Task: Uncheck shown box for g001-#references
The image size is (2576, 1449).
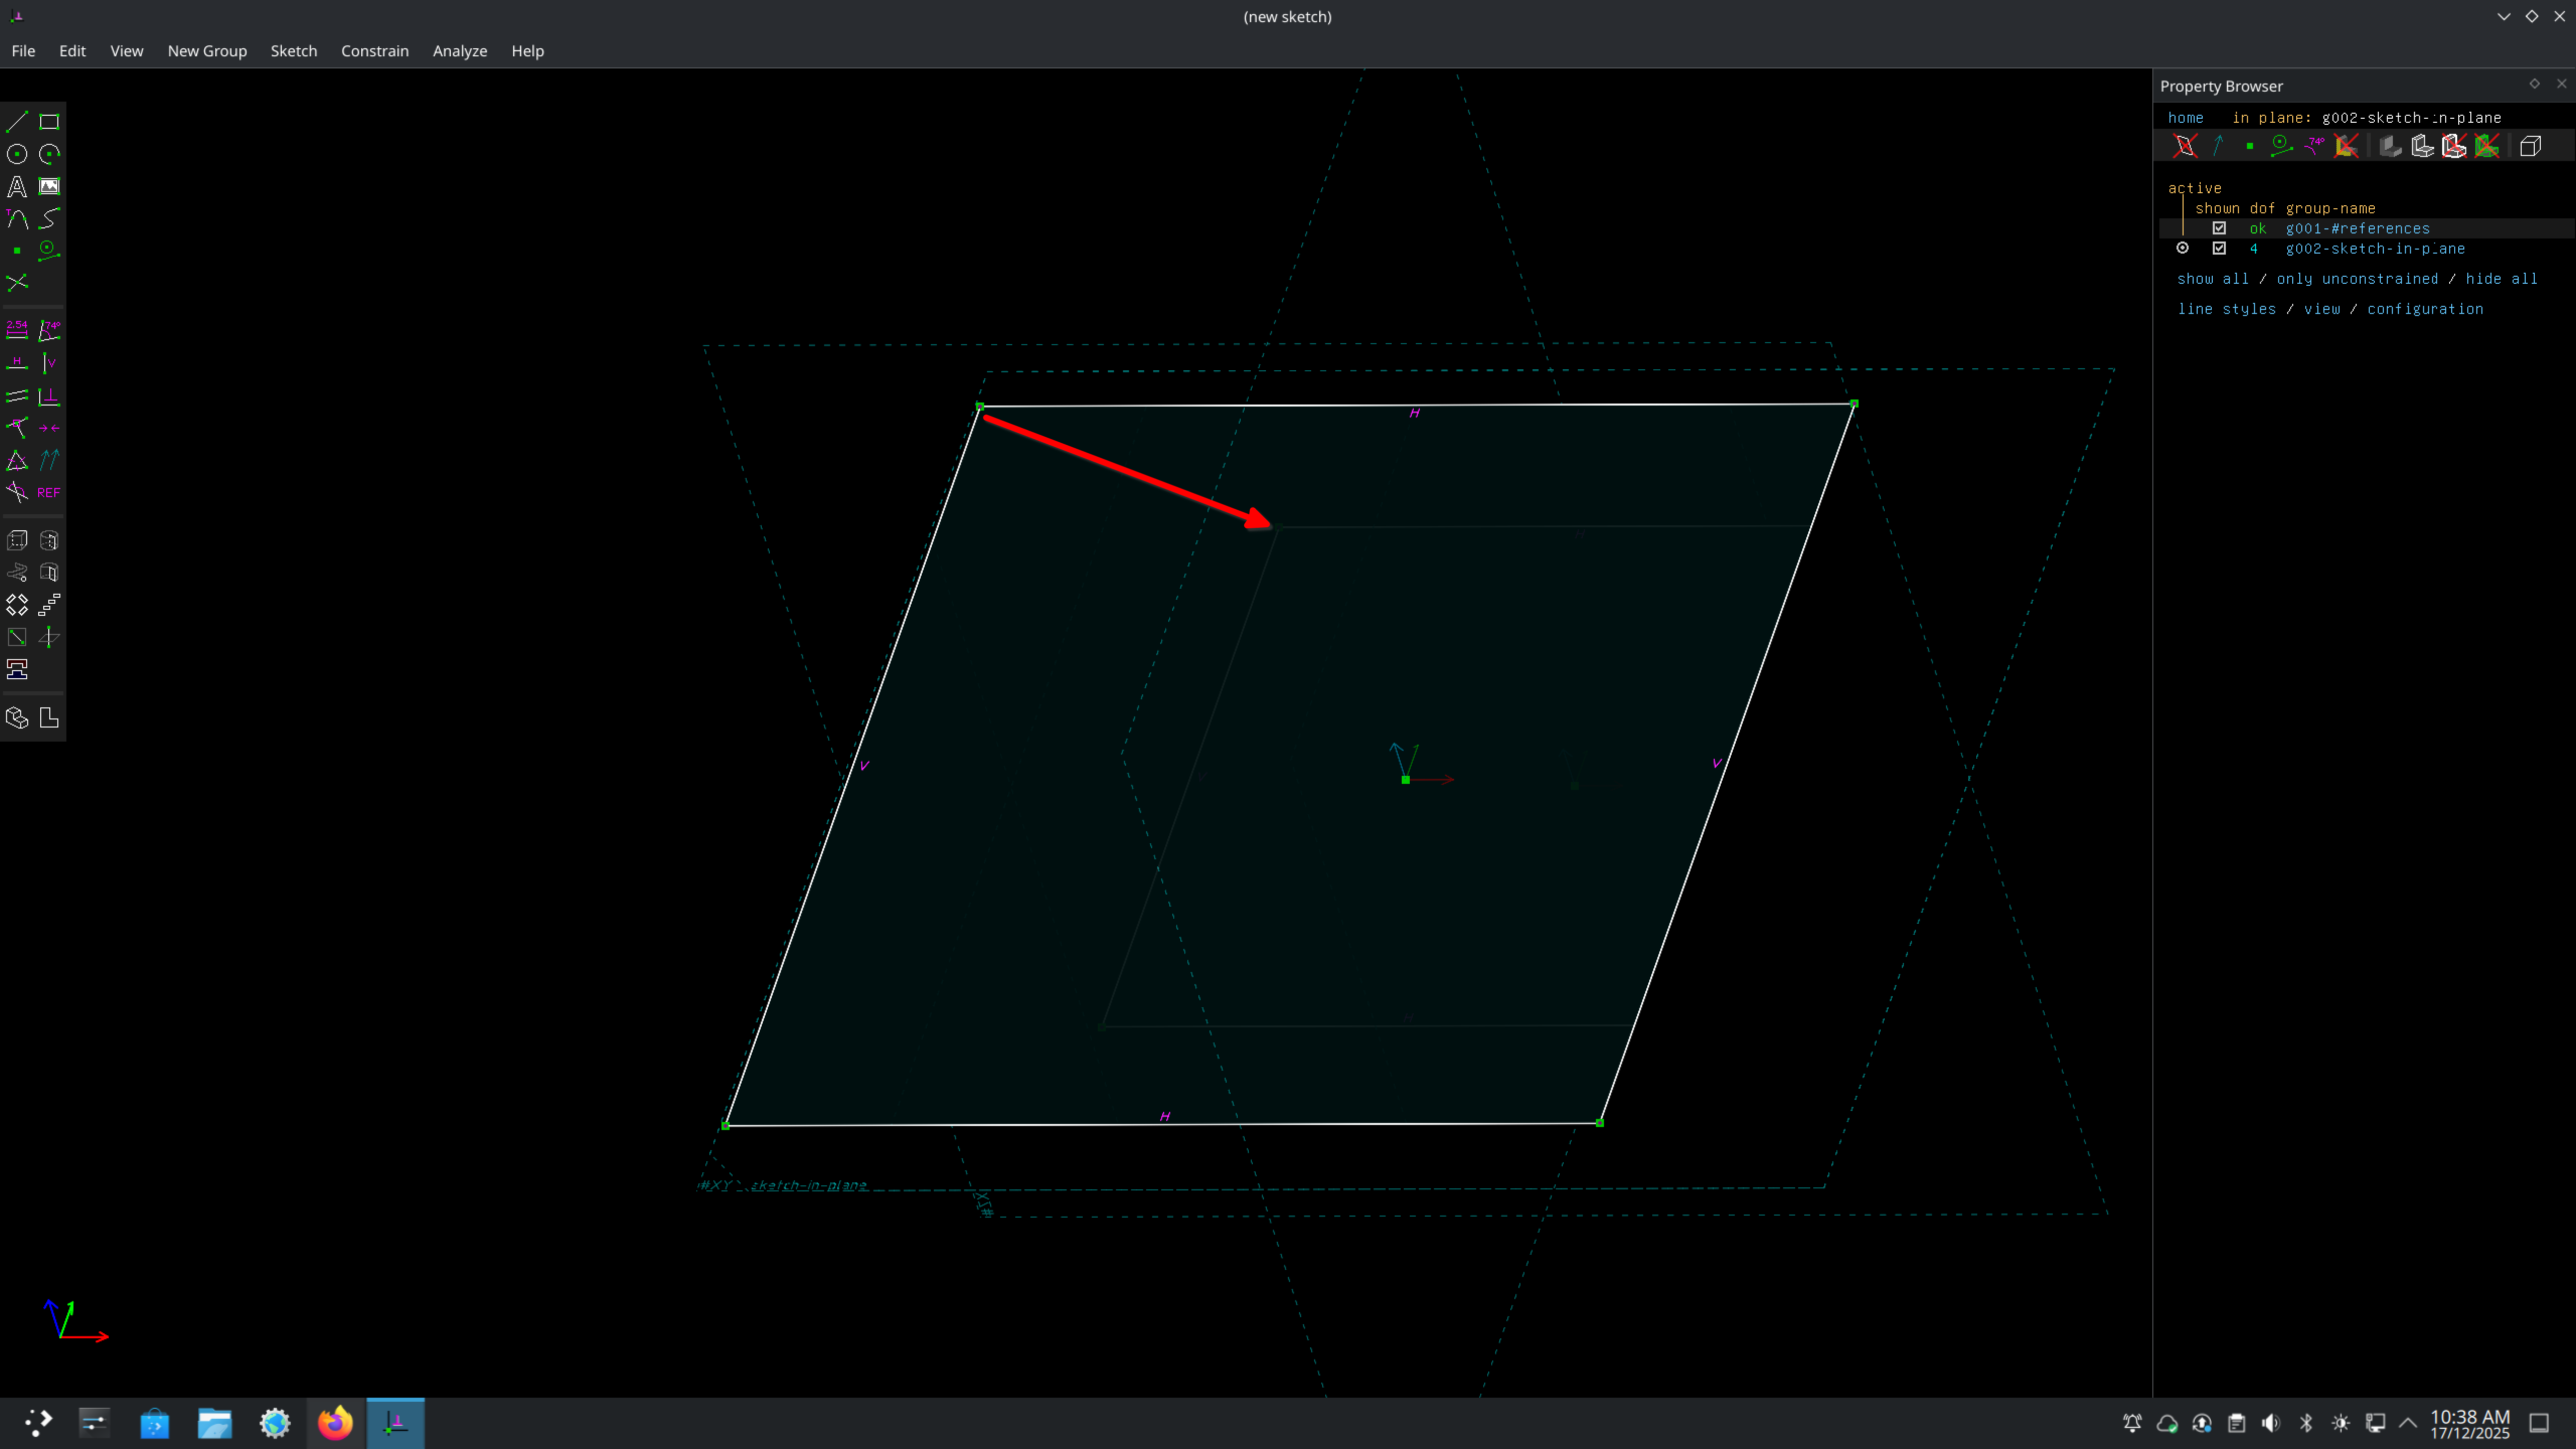Action: click(2219, 228)
